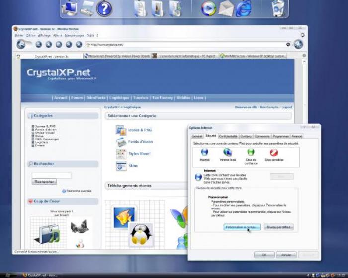Open the Skins category icon
Image resolution: width=348 pixels, height=278 pixels.
click(x=121, y=166)
